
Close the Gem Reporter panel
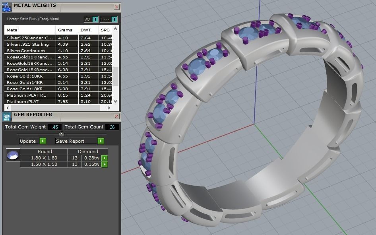116,116
